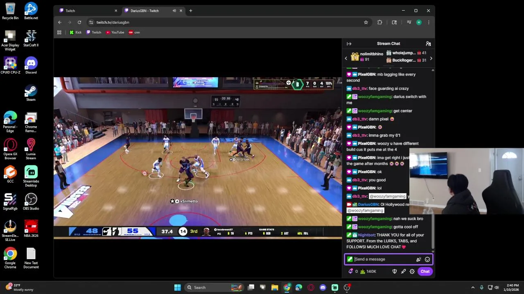Viewport: 524px width, 294px height.
Task: Reload the Twitch page
Action: (79, 22)
